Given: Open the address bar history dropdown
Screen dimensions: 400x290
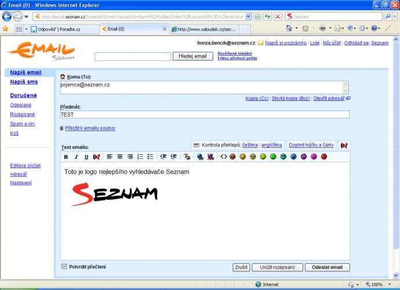Looking at the screenshot, I should tap(248, 17).
